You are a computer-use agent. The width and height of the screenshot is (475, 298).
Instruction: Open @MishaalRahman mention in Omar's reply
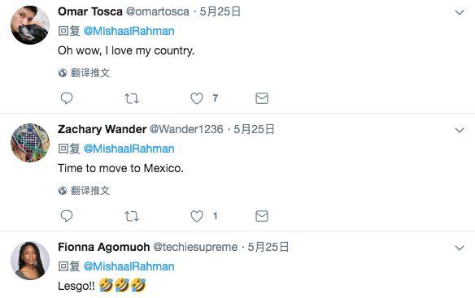[x=129, y=31]
